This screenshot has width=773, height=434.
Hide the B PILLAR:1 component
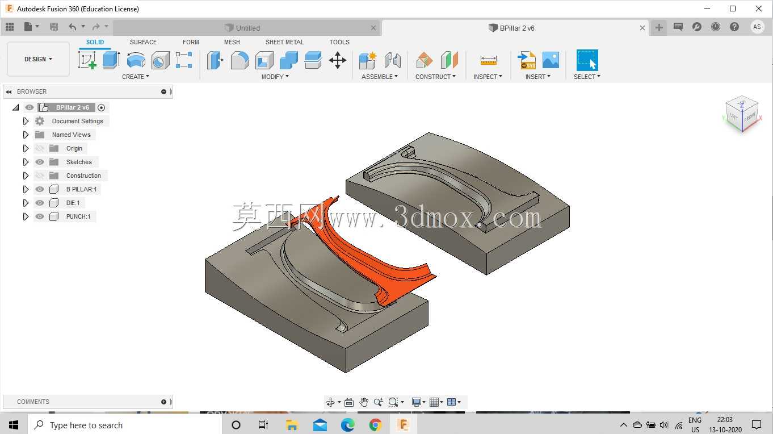point(40,189)
